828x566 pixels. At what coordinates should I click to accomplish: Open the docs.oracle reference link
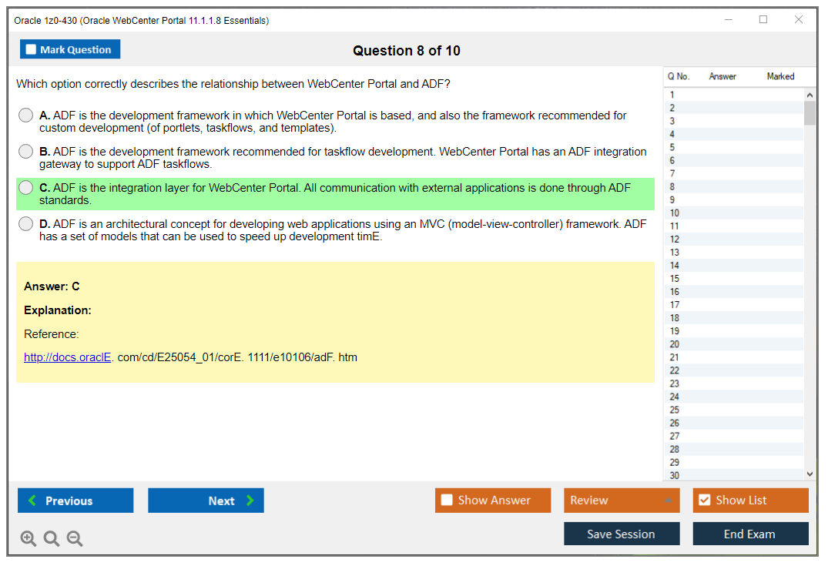(x=68, y=357)
